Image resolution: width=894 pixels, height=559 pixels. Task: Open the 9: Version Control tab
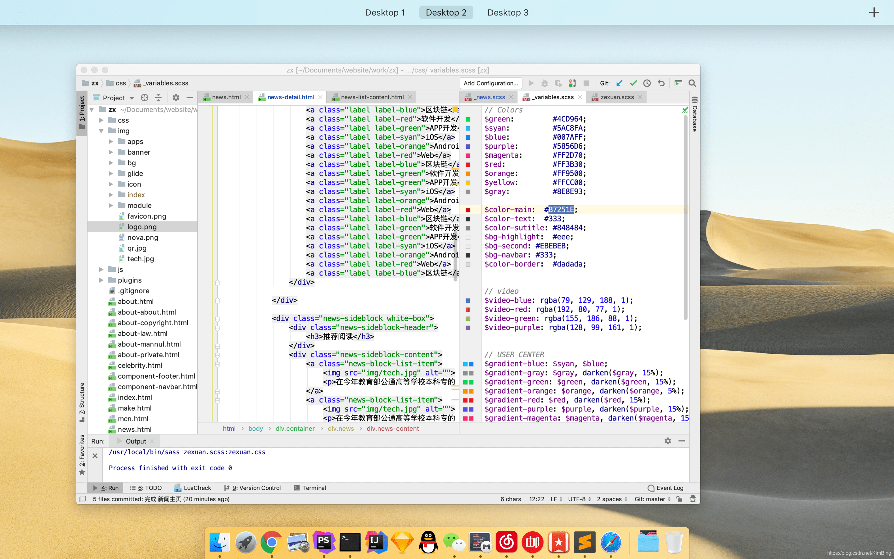[x=253, y=488]
